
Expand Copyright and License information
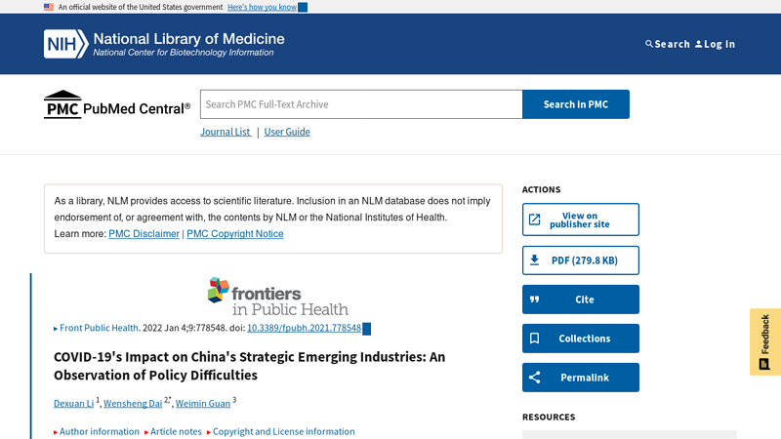(283, 431)
